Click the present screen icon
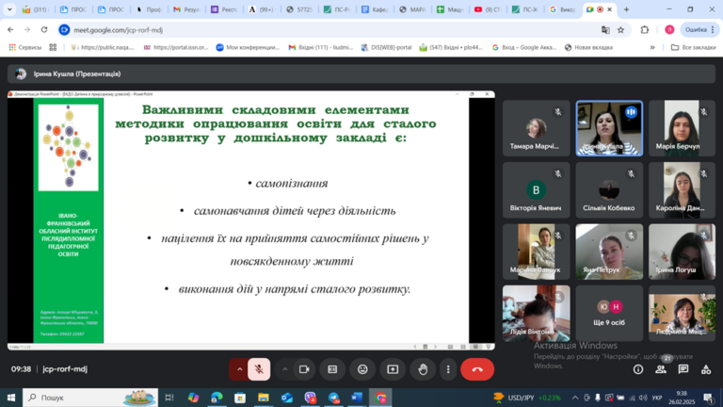This screenshot has height=407, width=723. coord(393,369)
